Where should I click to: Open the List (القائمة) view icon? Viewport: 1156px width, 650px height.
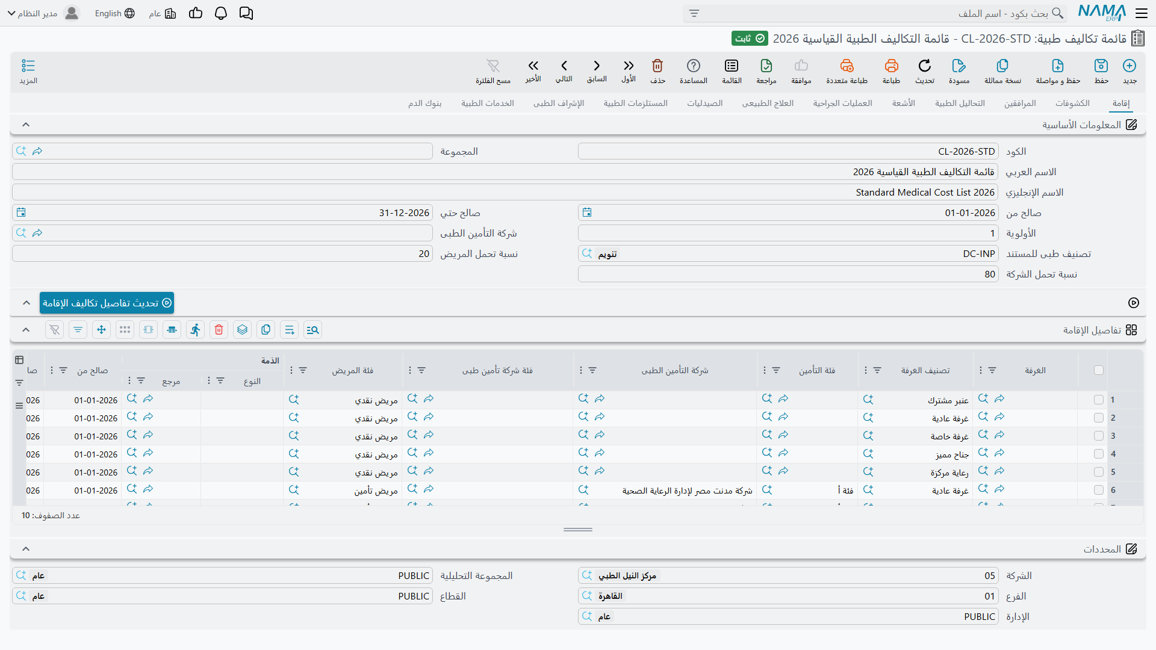pyautogui.click(x=732, y=66)
